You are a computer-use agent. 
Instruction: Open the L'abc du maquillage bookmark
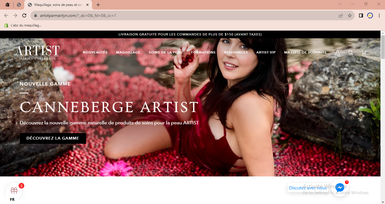23,25
